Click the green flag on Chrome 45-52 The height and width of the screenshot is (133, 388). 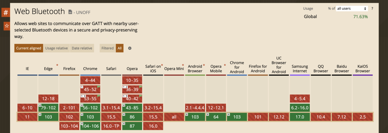click(x=99, y=87)
